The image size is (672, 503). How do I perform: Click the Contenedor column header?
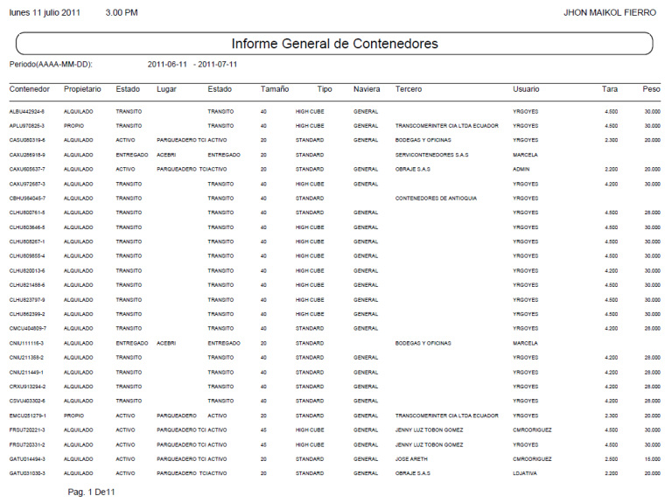[x=30, y=89]
